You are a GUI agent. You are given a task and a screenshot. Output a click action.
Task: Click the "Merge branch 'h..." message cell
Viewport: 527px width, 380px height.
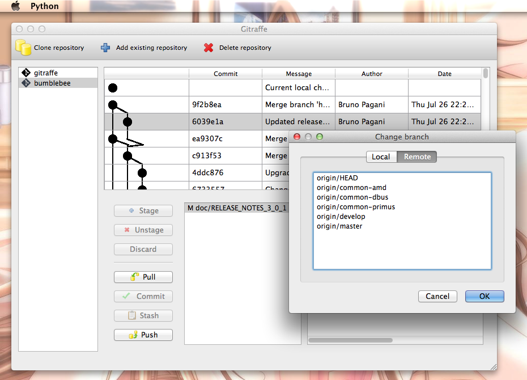coord(299,104)
